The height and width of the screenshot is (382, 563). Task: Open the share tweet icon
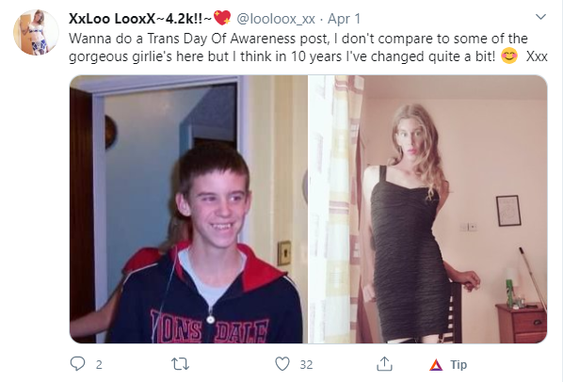[x=384, y=364]
